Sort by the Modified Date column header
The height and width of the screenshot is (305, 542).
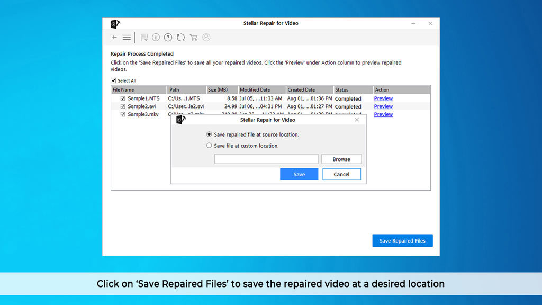click(x=262, y=90)
